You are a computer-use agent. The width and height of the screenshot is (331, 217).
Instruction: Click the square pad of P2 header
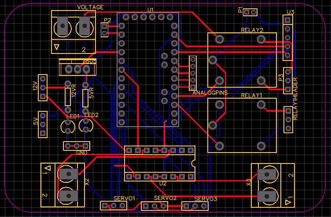coord(104,26)
